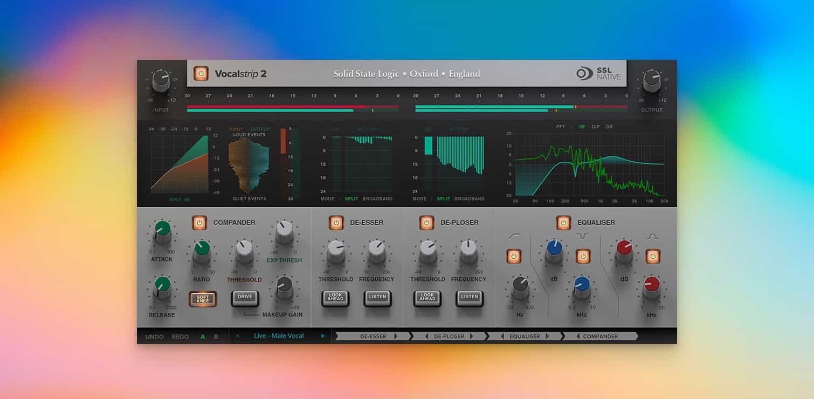The width and height of the screenshot is (814, 399).
Task: Move Equaliser right in processing order
Action: point(547,336)
